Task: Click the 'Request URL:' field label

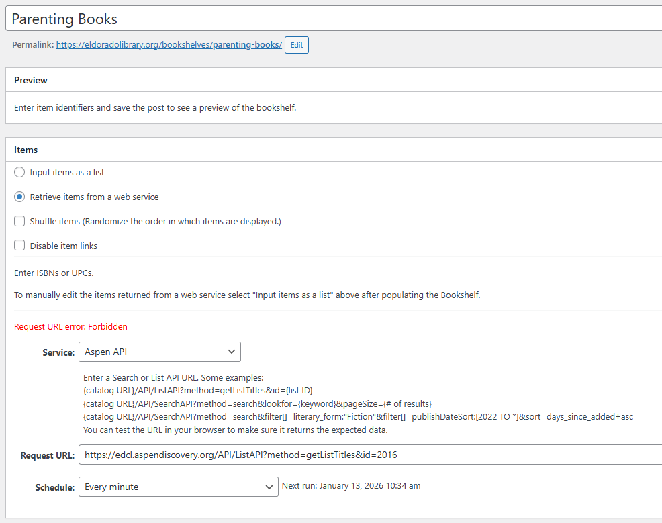Action: (48, 456)
